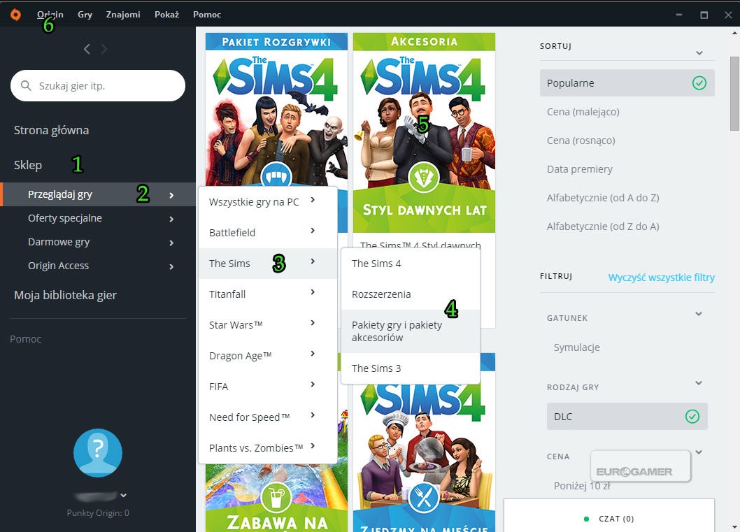Viewport: 740px width, 532px height.
Task: Click green status dot next to CZAT
Action: point(586,519)
